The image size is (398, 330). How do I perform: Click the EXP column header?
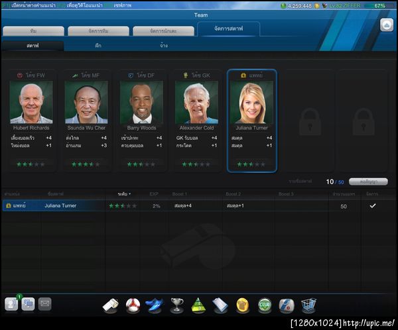[x=154, y=194]
